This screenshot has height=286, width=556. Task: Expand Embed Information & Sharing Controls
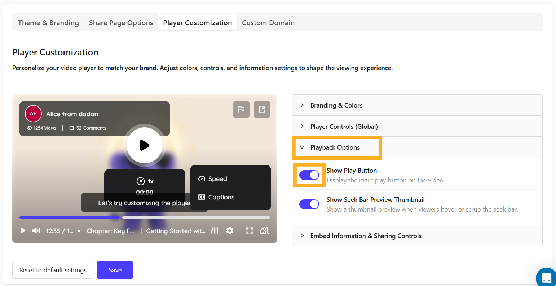tap(365, 236)
